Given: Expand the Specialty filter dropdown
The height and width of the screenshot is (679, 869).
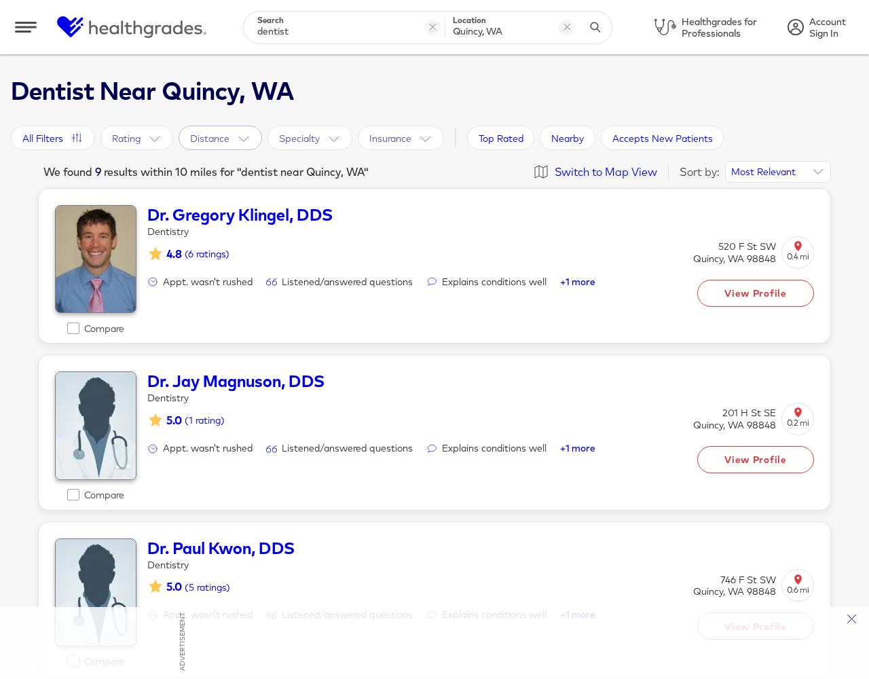Looking at the screenshot, I should 310,138.
